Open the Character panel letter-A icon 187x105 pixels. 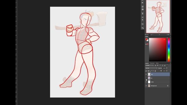(143, 17)
